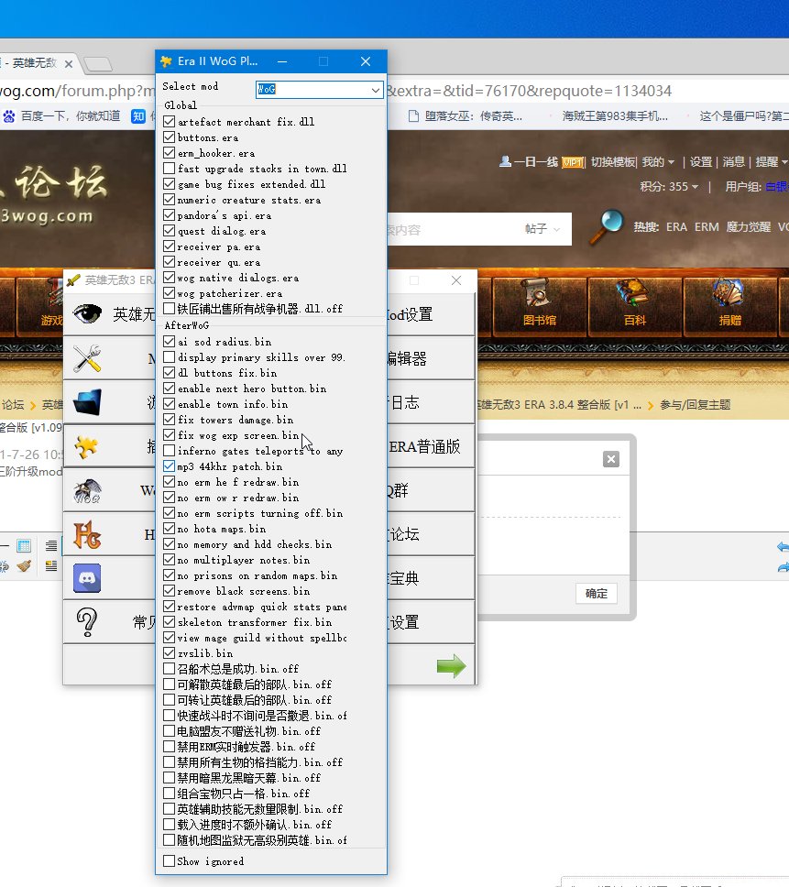
Task: Click the 魔力觉醒 hot search keyword
Action: 749,227
